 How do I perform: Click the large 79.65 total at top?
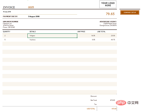point(110,14)
